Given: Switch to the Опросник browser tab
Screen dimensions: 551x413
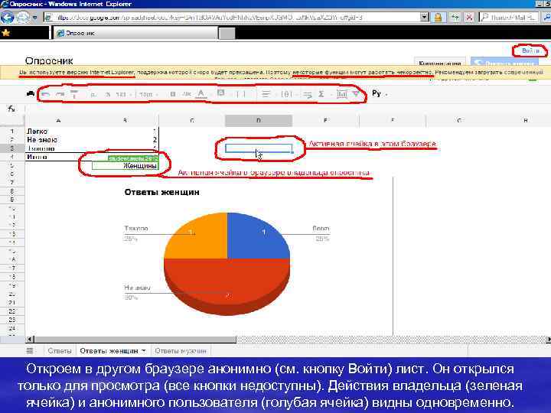Looking at the screenshot, I should pyautogui.click(x=135, y=33).
